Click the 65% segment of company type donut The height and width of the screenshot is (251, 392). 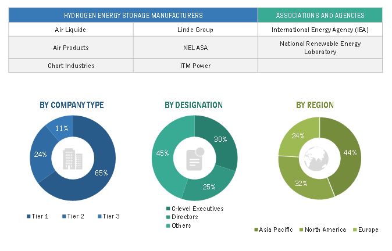pos(102,171)
